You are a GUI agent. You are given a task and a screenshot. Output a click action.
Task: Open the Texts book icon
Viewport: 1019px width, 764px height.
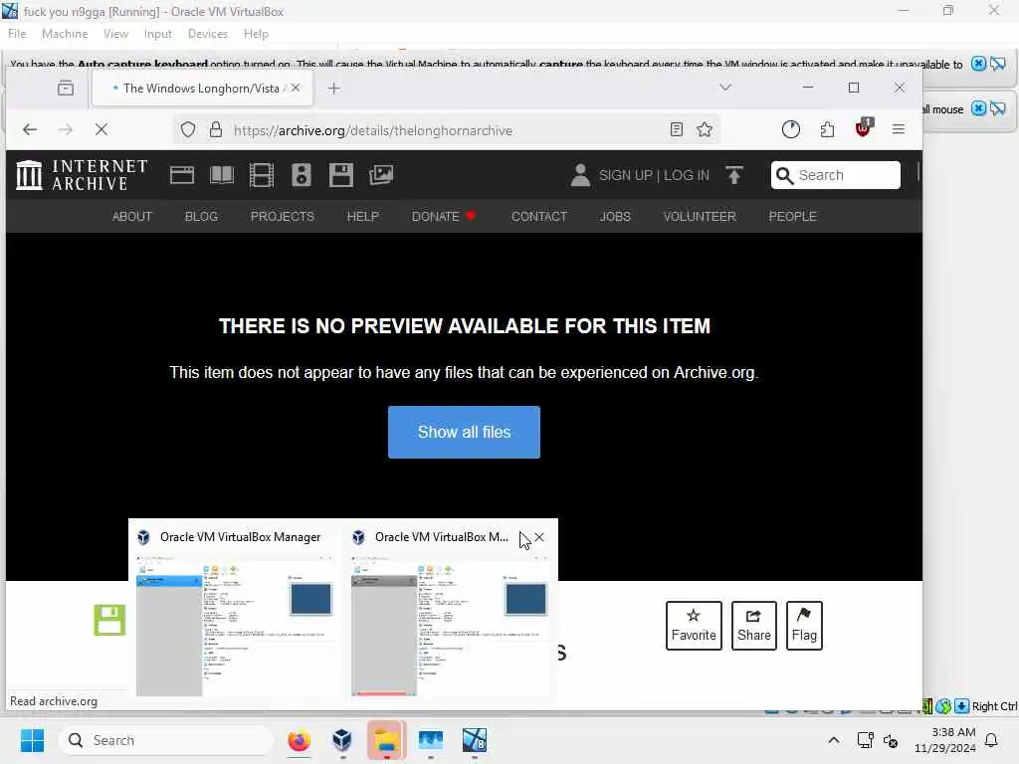click(222, 175)
